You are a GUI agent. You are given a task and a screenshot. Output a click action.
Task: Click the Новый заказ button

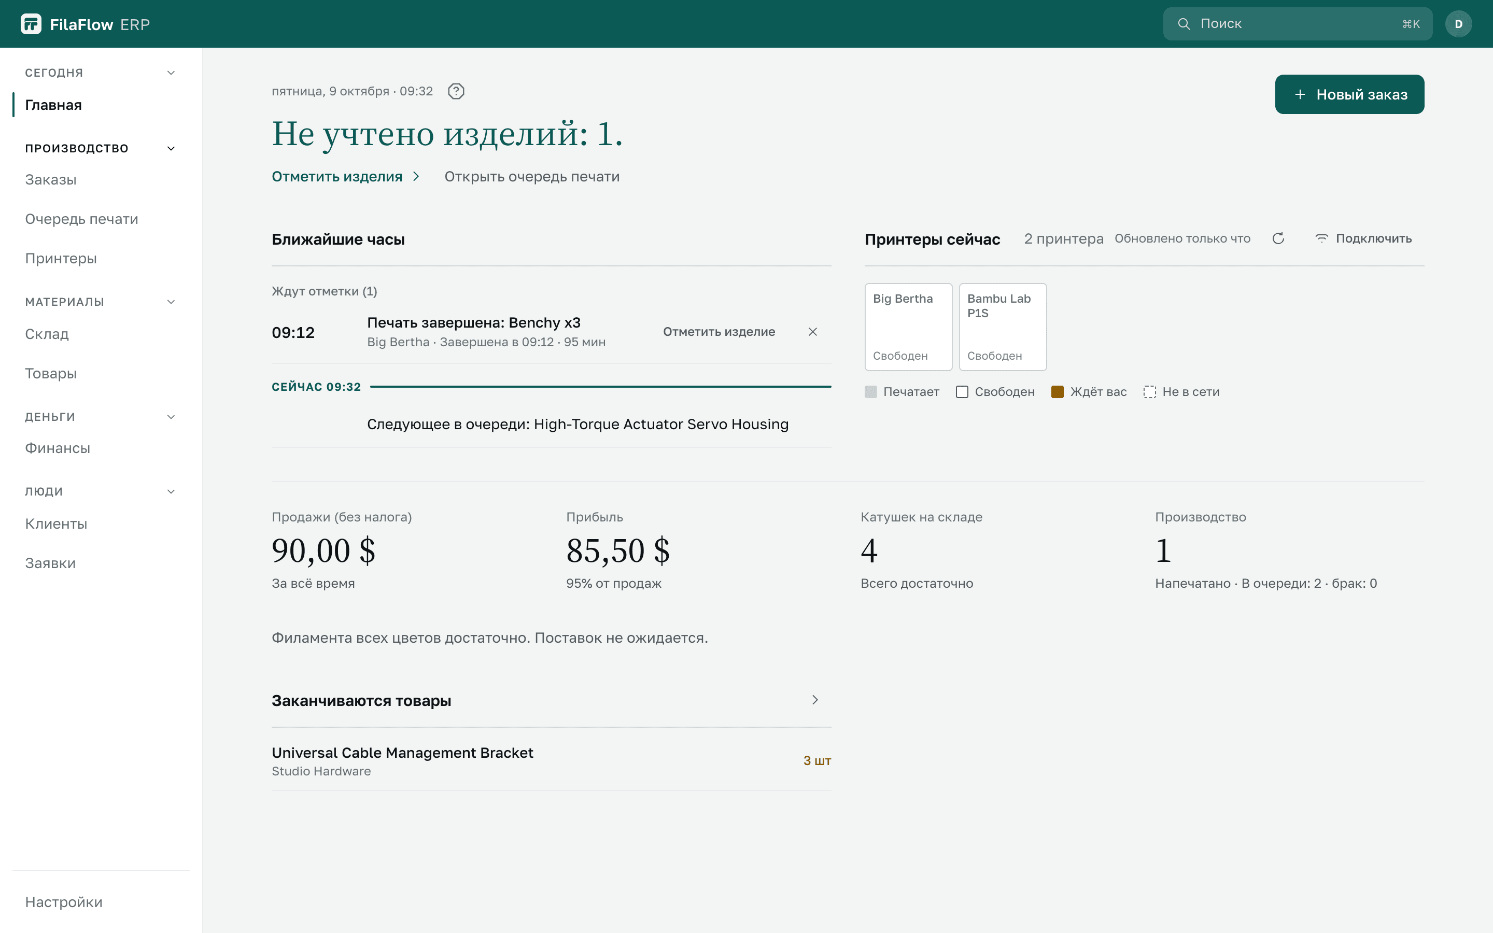(1349, 94)
